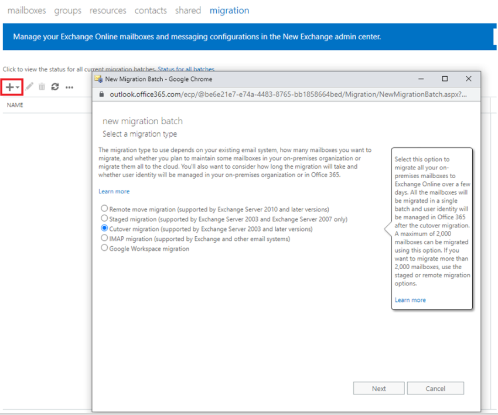Open the resources tab
The image size is (498, 415).
point(108,10)
